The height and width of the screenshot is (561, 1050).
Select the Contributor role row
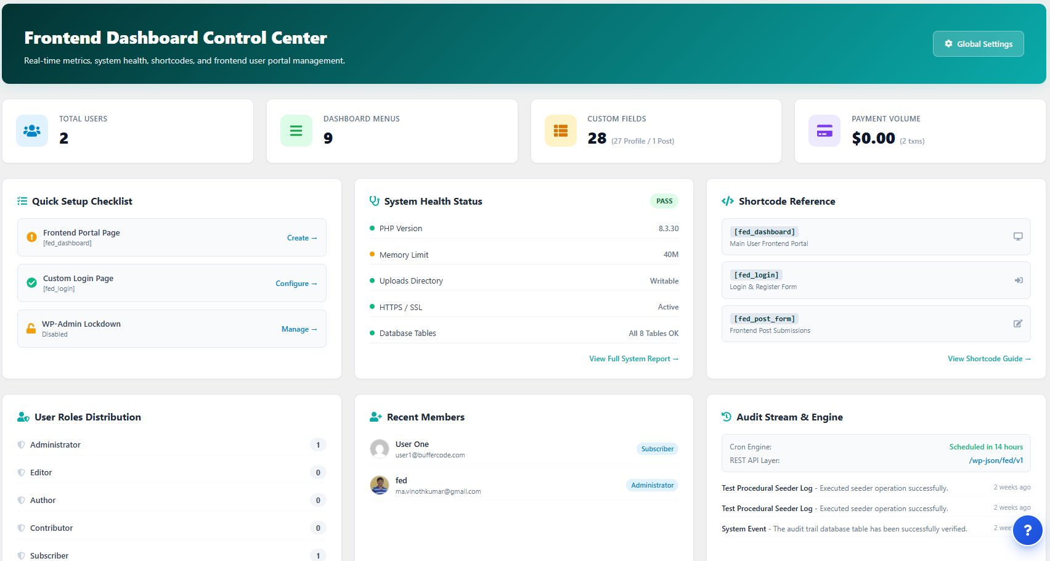click(172, 528)
